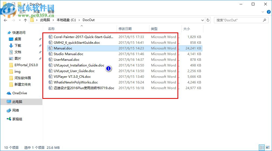Open 下载 in navigation pane
This screenshot has width=272, height=151.
click(18, 45)
